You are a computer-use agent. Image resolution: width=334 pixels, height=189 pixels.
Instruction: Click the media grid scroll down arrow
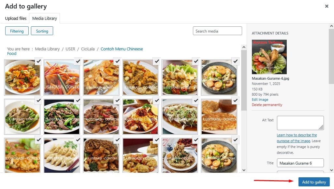[x=244, y=170]
